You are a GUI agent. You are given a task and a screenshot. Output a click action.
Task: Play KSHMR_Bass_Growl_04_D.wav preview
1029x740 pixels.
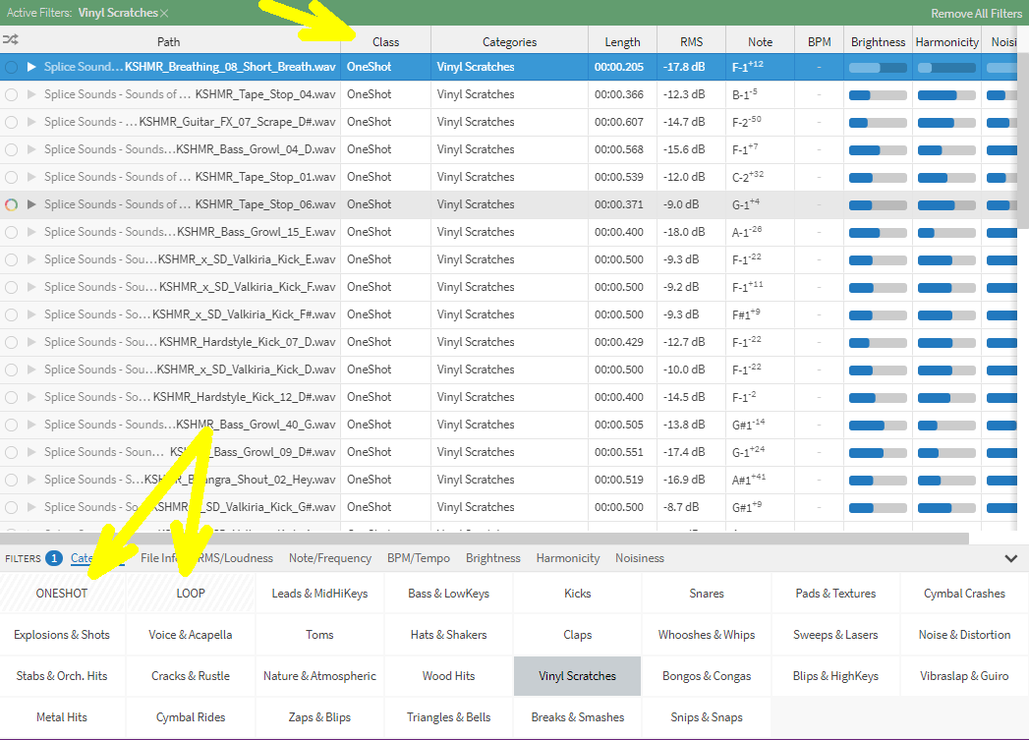(30, 149)
